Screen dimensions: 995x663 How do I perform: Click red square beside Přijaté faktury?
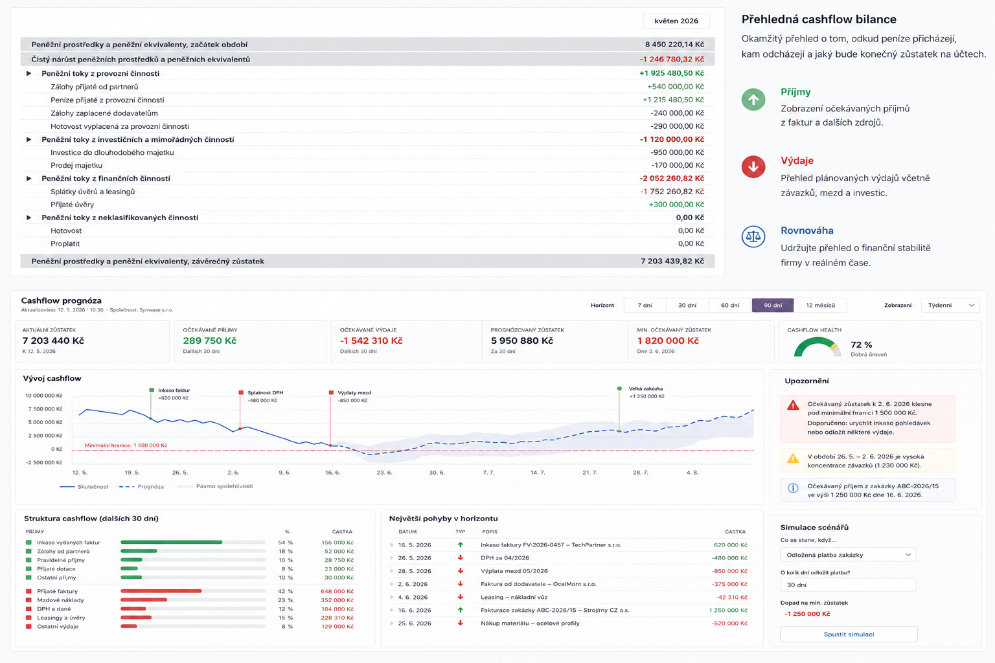coord(29,591)
